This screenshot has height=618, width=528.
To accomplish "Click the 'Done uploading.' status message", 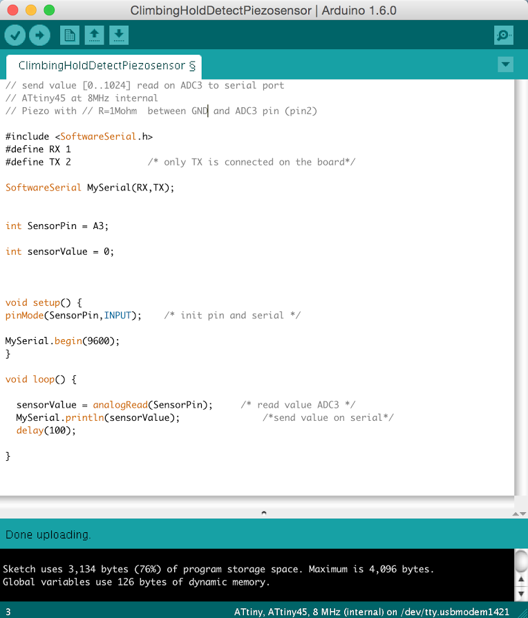I will point(48,534).
